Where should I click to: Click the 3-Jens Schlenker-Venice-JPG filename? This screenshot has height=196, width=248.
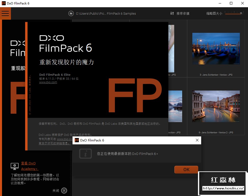pos(216,75)
